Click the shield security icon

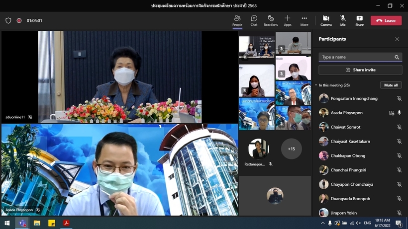(x=8, y=20)
